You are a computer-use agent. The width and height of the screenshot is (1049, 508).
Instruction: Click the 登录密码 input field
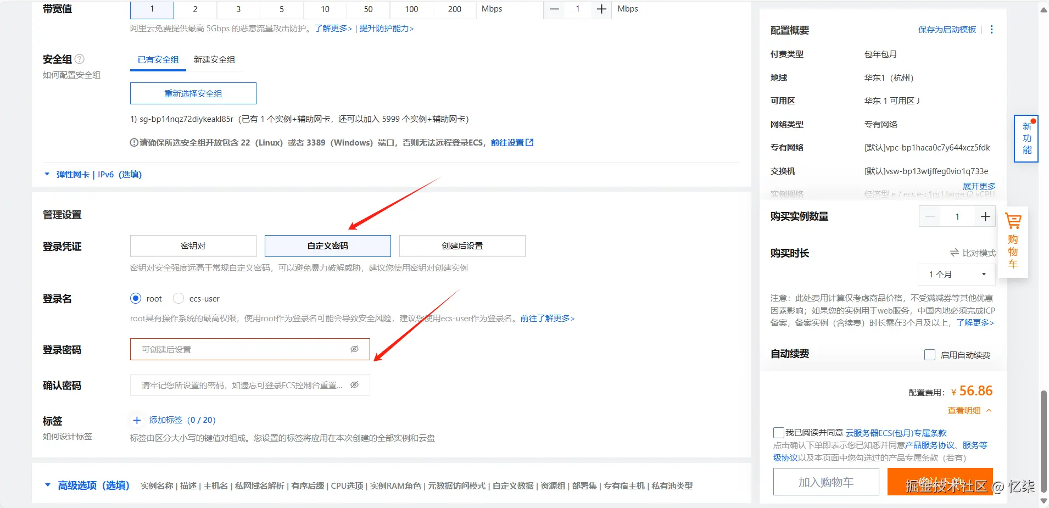point(250,349)
